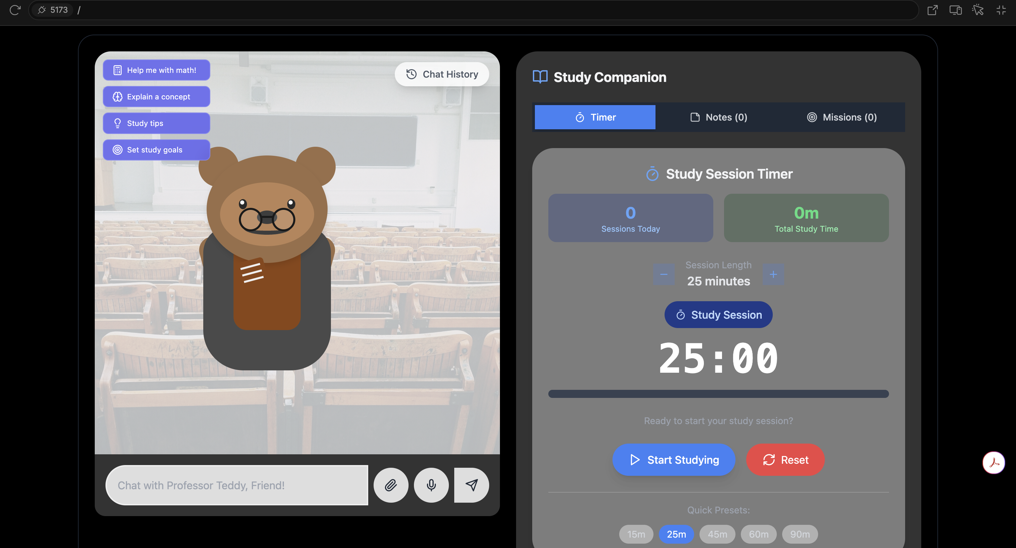
Task: Click the paper plane send icon
Action: coord(471,485)
